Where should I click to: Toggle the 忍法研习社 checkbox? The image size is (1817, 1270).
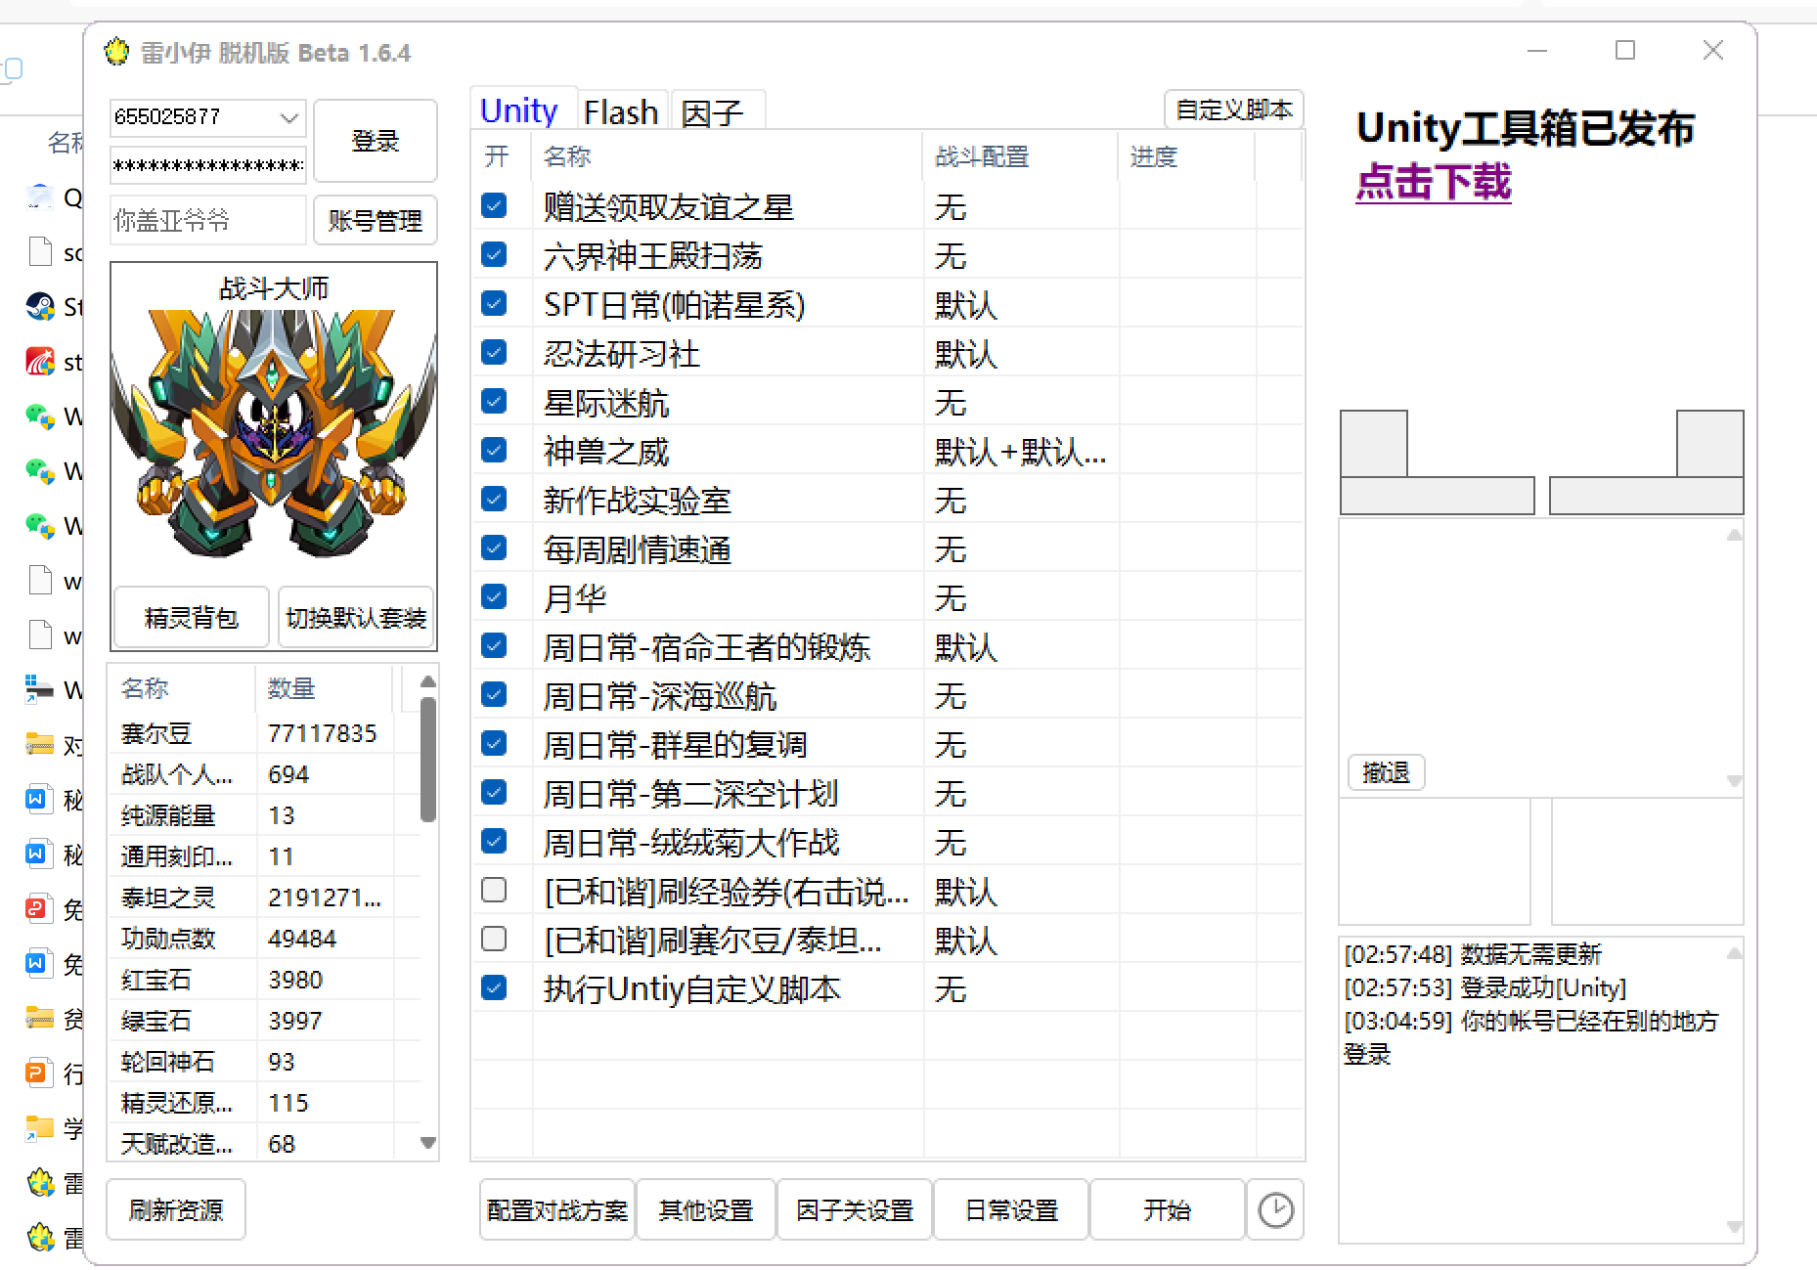point(494,352)
